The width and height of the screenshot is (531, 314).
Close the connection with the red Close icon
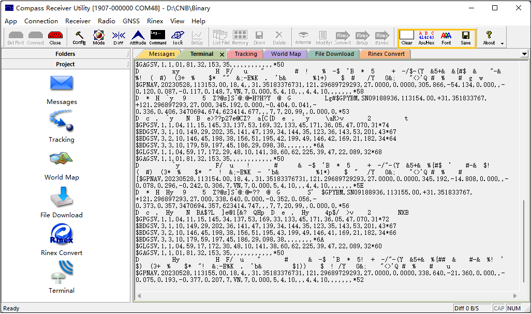55,38
